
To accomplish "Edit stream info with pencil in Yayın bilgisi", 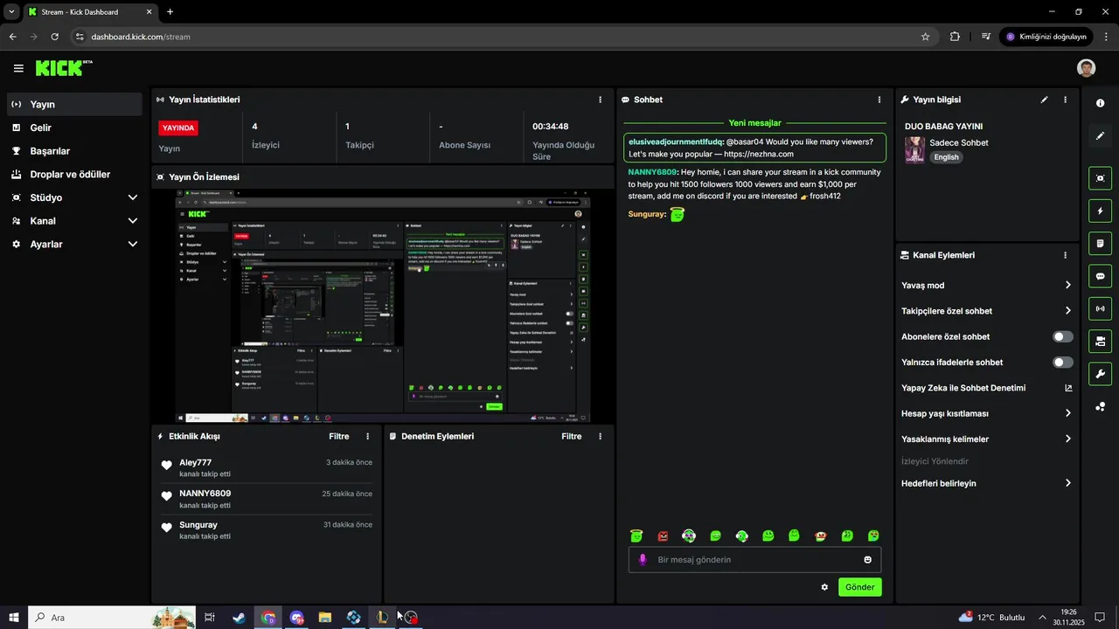I will (1044, 100).
